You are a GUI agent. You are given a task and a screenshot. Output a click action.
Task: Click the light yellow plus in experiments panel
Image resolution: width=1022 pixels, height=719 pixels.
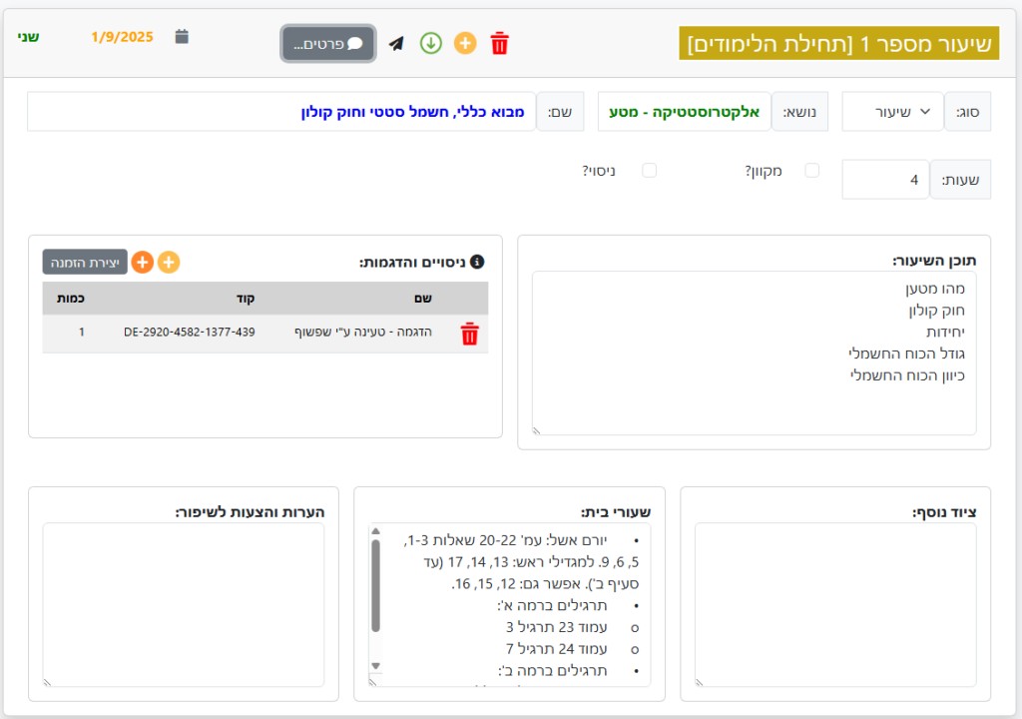click(x=169, y=263)
